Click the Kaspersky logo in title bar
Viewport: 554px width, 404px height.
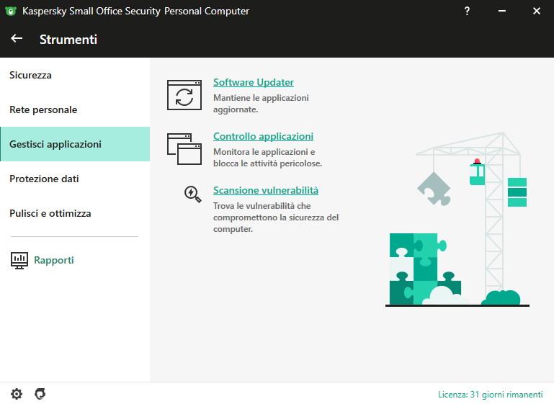(x=11, y=11)
